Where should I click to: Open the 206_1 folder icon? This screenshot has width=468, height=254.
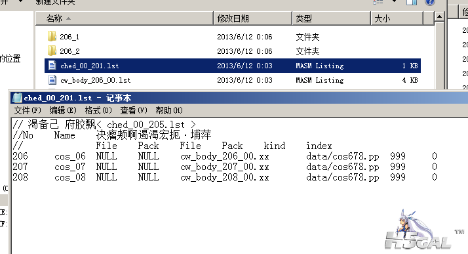click(52, 37)
